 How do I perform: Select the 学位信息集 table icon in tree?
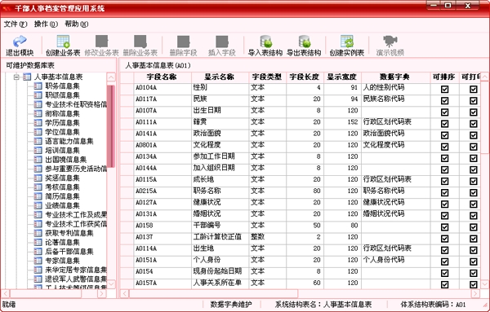click(38, 132)
